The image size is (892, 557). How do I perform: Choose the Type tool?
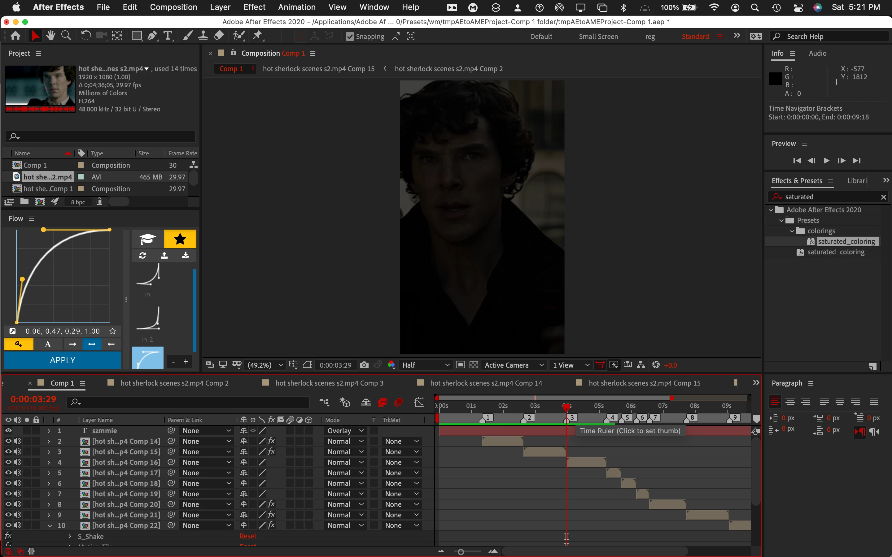point(168,36)
